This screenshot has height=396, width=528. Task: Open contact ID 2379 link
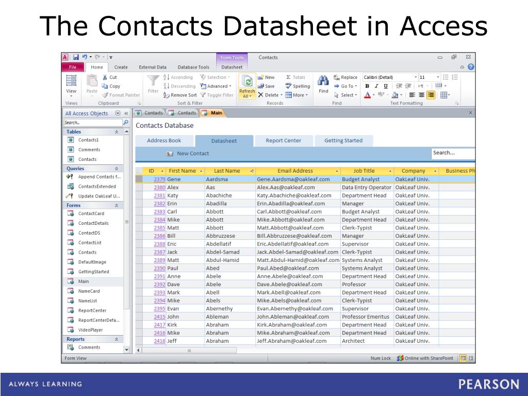pyautogui.click(x=159, y=179)
